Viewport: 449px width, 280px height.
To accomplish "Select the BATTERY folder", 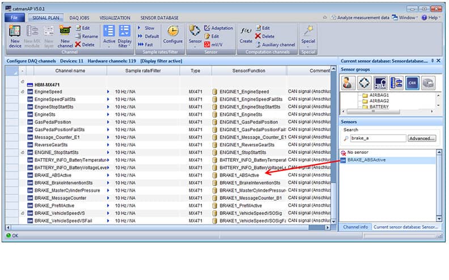I will point(375,106).
